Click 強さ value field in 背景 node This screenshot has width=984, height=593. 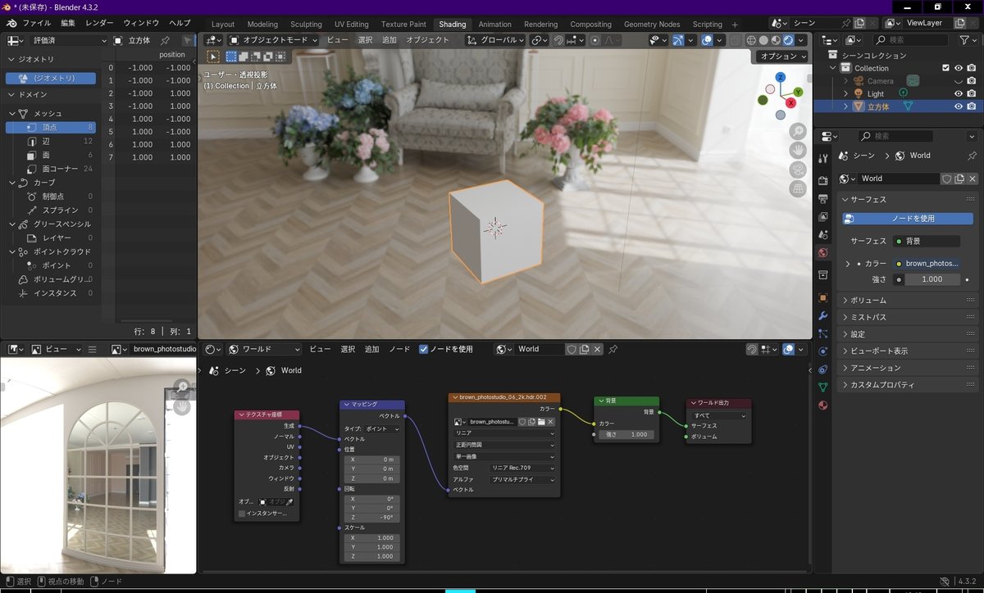pyautogui.click(x=626, y=435)
